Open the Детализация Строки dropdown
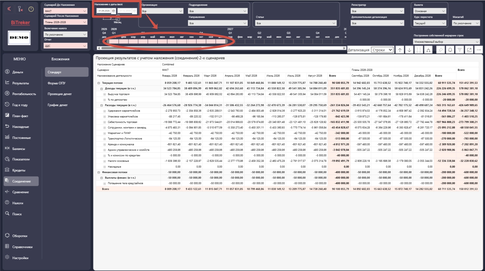Screen dimensions: 485x271 [382, 50]
